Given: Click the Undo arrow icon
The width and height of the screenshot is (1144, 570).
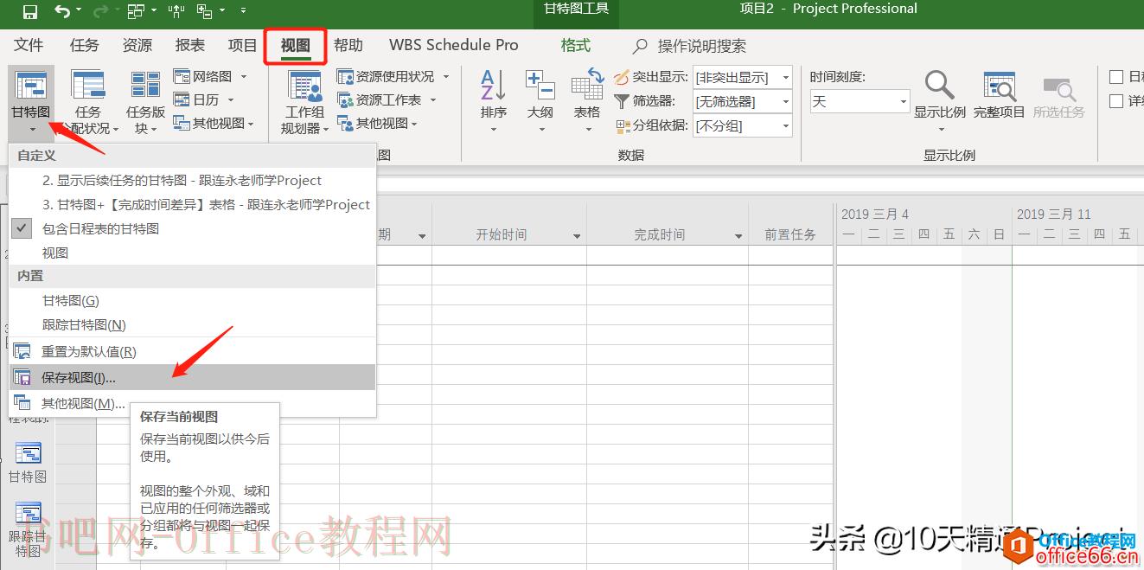Looking at the screenshot, I should (62, 12).
